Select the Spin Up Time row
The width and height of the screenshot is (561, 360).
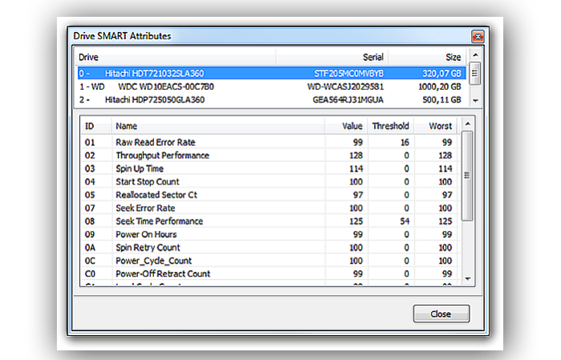(x=270, y=168)
